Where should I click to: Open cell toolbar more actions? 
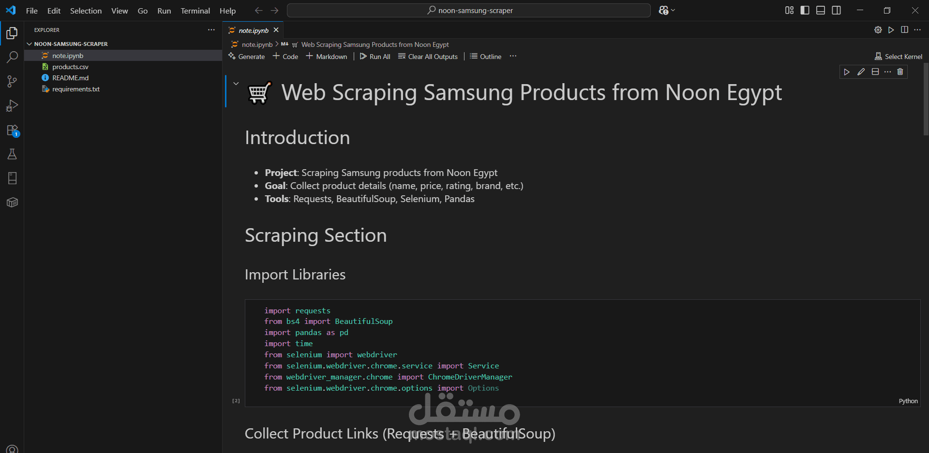coord(887,72)
